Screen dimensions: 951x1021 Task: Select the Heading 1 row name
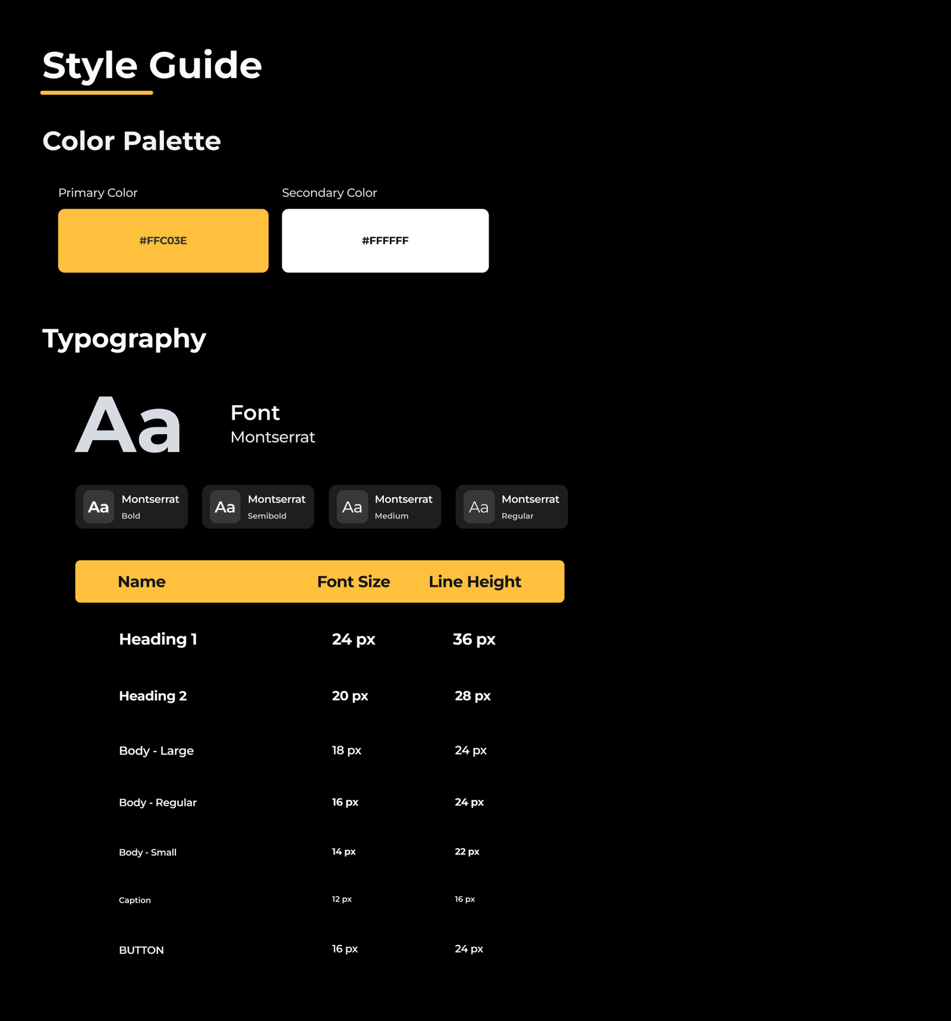(x=158, y=639)
